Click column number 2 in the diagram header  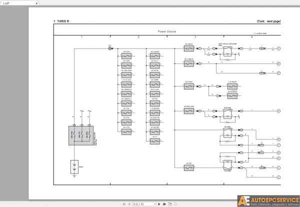pos(138,37)
